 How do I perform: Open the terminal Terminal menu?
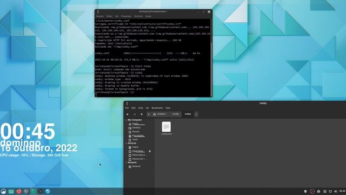tap(138, 16)
